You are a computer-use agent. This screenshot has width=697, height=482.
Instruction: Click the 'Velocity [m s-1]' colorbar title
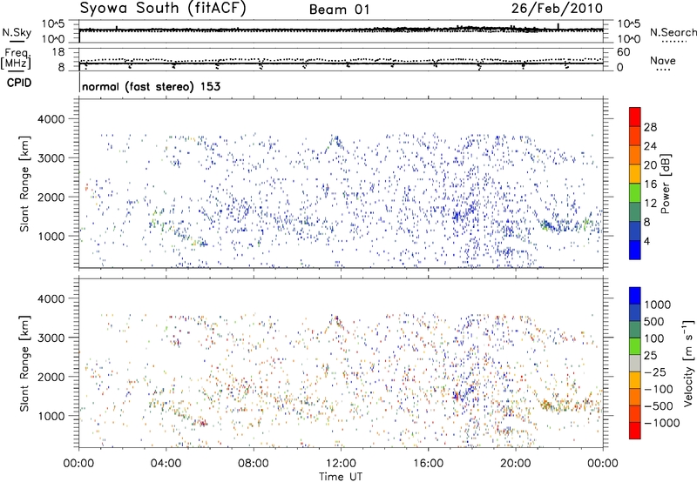click(x=687, y=363)
